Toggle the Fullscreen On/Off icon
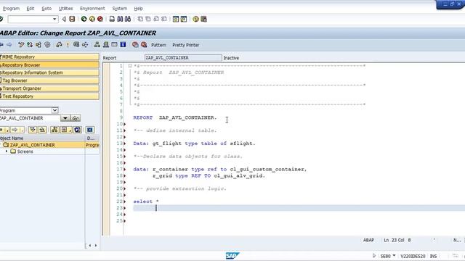The width and height of the screenshot is (465, 261). pos(114,45)
